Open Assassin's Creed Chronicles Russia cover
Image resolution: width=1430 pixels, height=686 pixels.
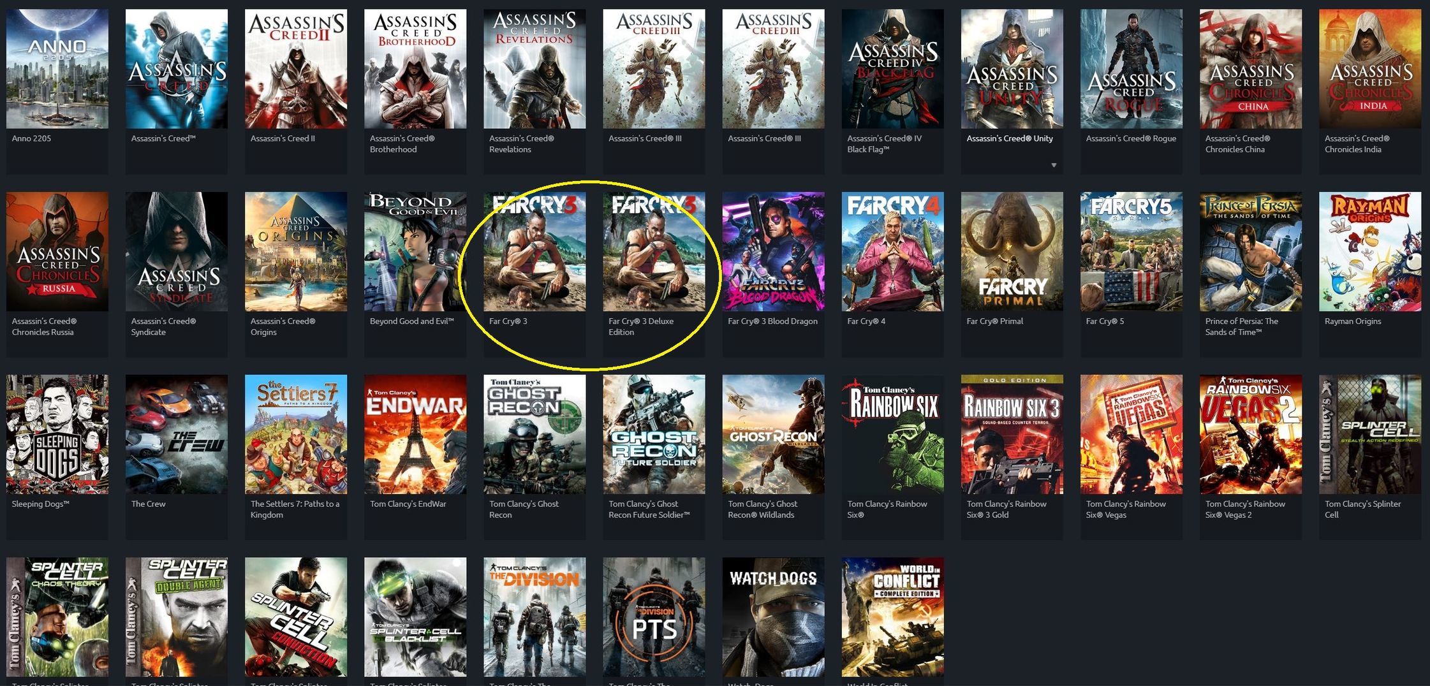(57, 252)
